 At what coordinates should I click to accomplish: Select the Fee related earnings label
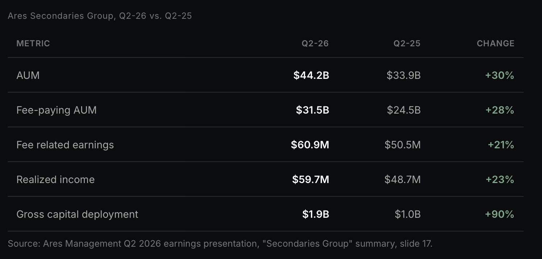[65, 145]
